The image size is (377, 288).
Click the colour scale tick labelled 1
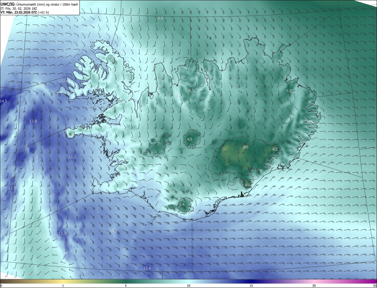coord(63,286)
